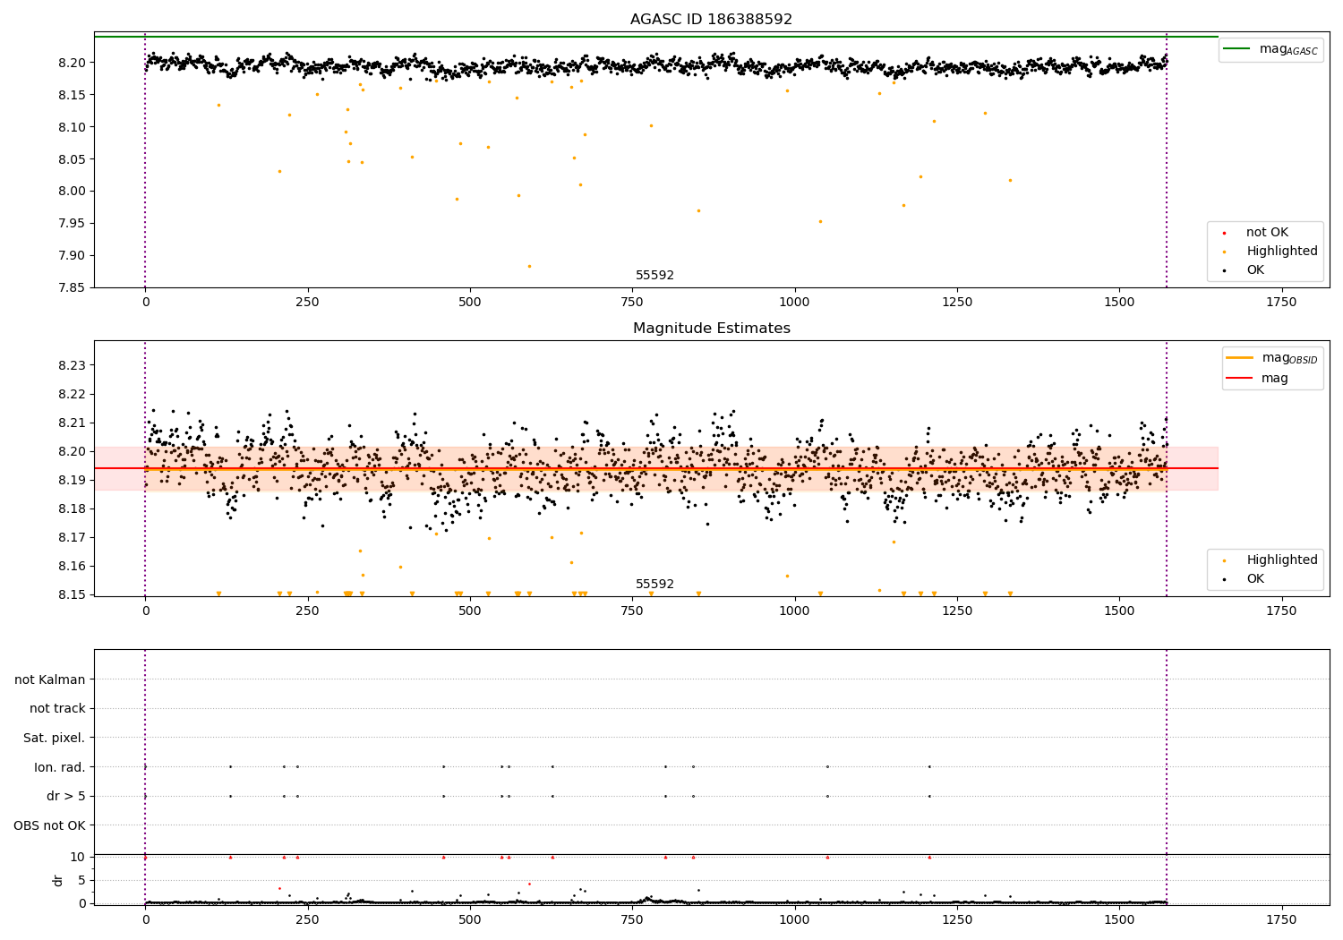Screen dimensions: 1343x940
Task: Click 1750 x-tick under Magnitude Estimates plot
Action: 1281,611
